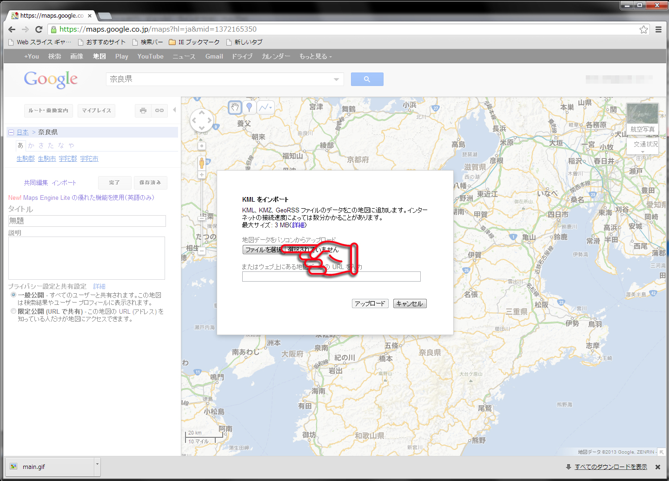Click the link chain icon
669x481 pixels.
[159, 111]
